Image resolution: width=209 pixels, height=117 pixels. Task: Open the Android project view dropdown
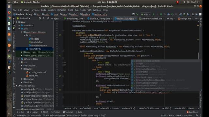pyautogui.click(x=24, y=19)
